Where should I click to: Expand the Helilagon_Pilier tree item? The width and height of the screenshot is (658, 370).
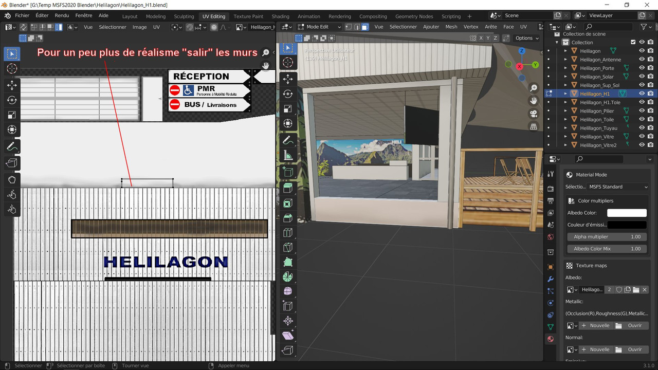coord(566,111)
